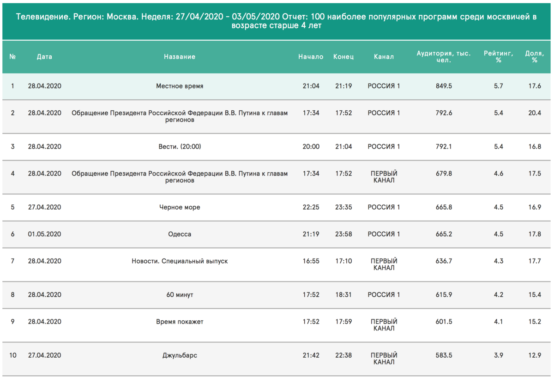
Task: Click the start time 22:25
Action: (311, 207)
